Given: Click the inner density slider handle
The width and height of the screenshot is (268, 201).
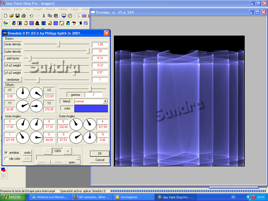Looking at the screenshot, I should coord(58,44).
